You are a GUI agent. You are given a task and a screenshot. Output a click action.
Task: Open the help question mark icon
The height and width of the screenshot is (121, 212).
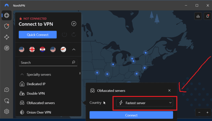(x=7, y=90)
